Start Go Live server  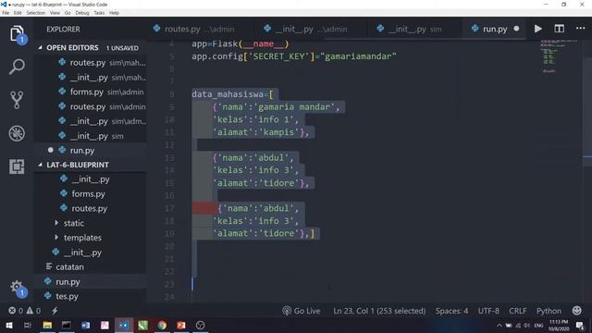point(302,311)
